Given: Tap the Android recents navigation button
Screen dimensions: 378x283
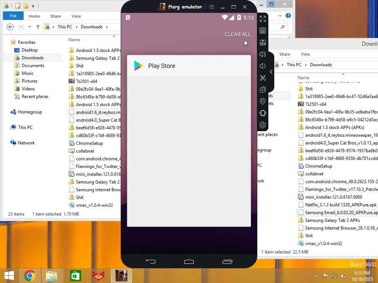Looking at the screenshot, I should 227,262.
